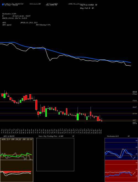This screenshot has height=182, width=138.
Task: Click the first date label on x-axis
Action: (x=2, y=131)
